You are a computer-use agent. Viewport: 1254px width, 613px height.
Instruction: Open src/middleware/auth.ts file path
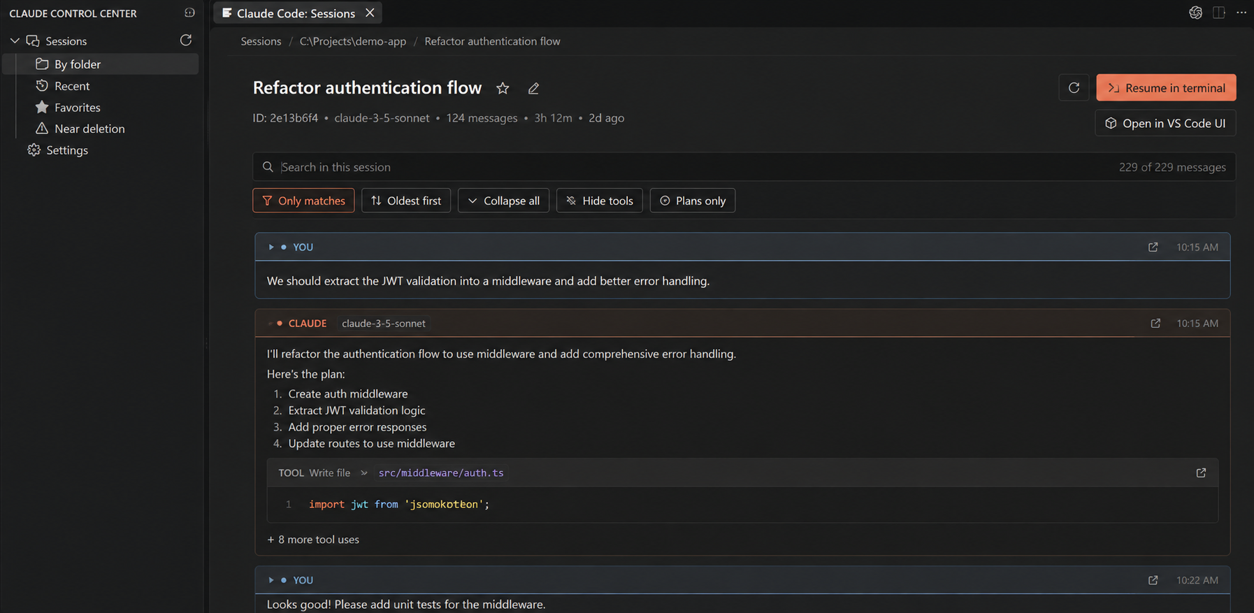[441, 473]
